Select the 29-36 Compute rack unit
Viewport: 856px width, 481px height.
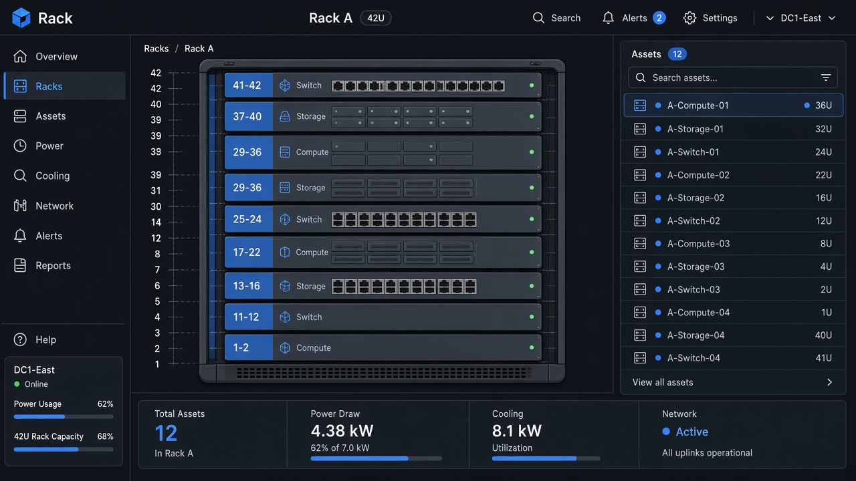click(383, 152)
